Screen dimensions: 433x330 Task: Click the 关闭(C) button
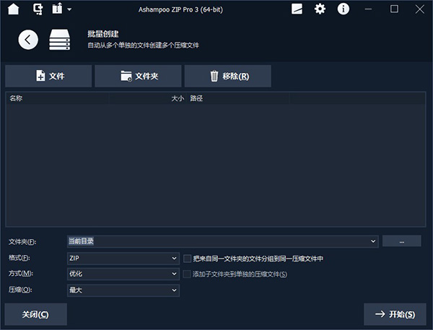[x=35, y=314]
